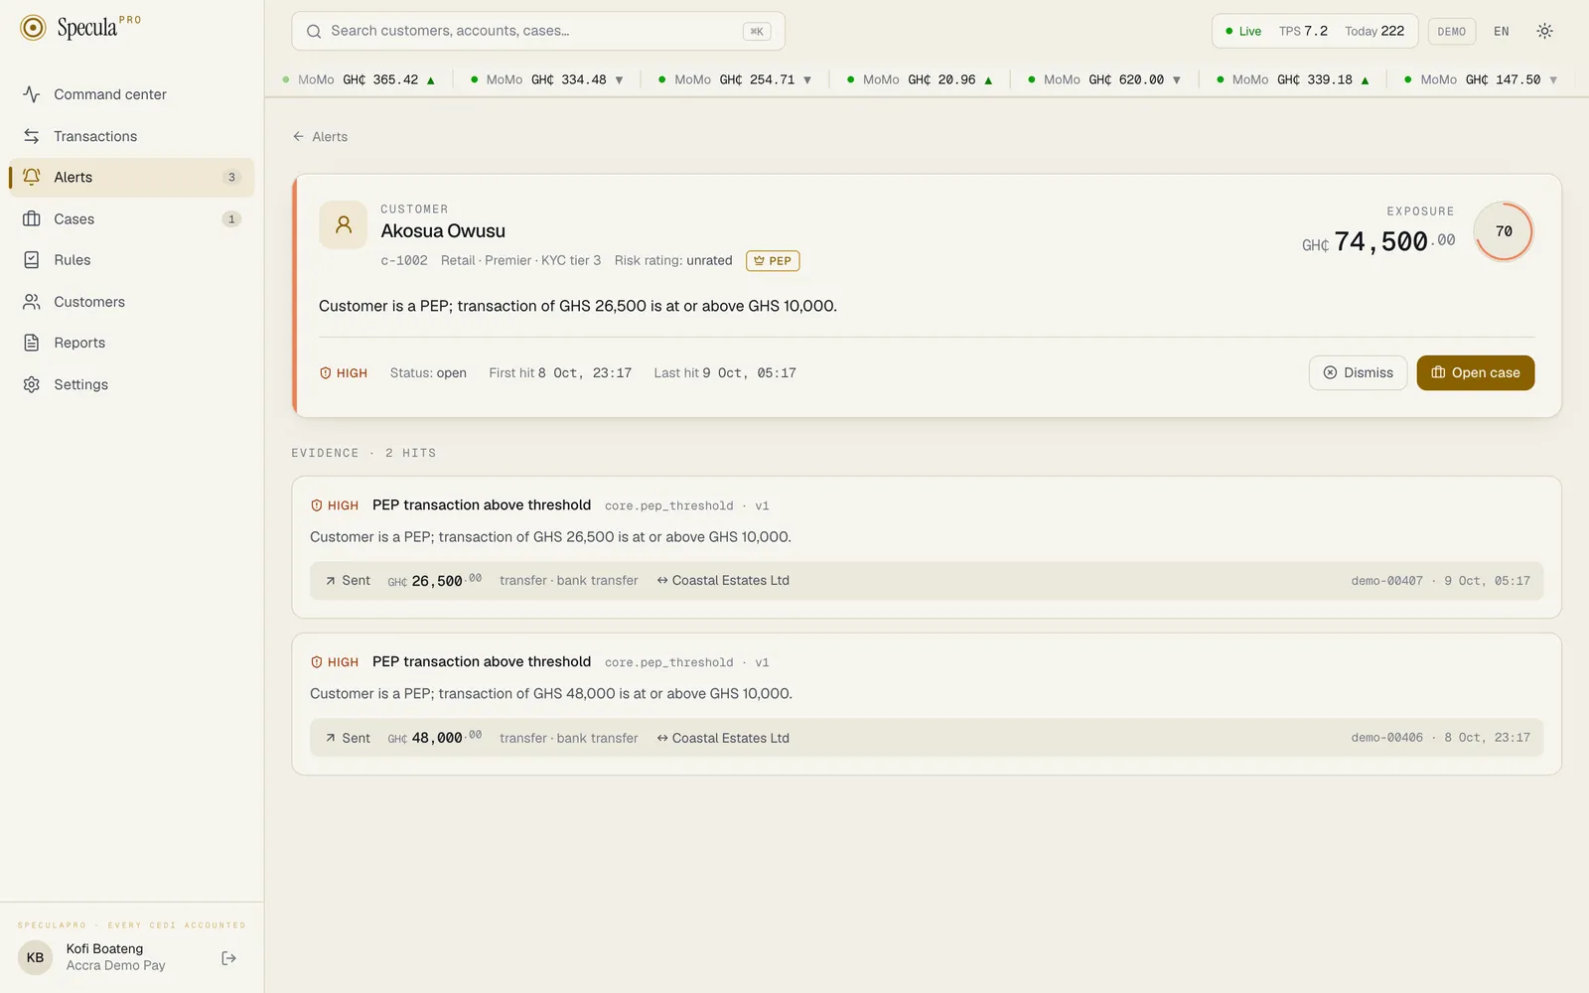
Task: Click the exposure amount GH₵ 74,500.00
Action: [x=1378, y=241]
